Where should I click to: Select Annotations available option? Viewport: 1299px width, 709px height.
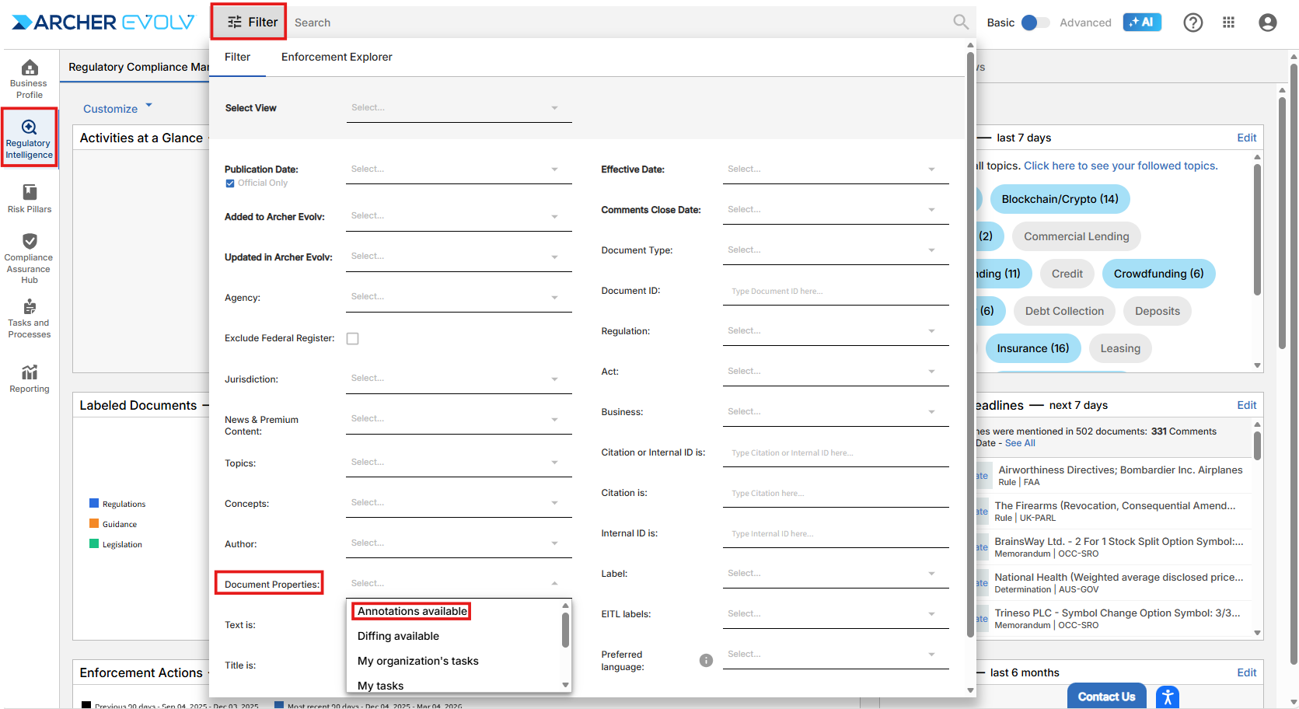coord(412,612)
